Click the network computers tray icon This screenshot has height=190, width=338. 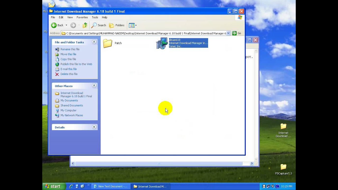(268, 186)
